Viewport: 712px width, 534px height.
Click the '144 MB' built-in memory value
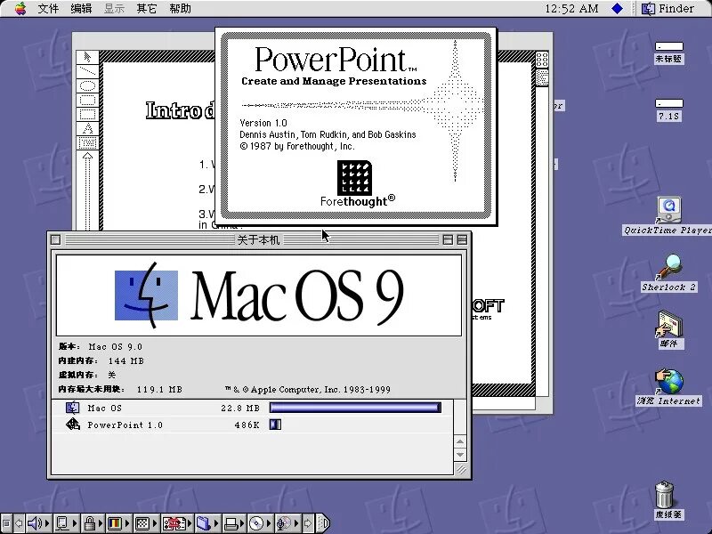pos(126,361)
